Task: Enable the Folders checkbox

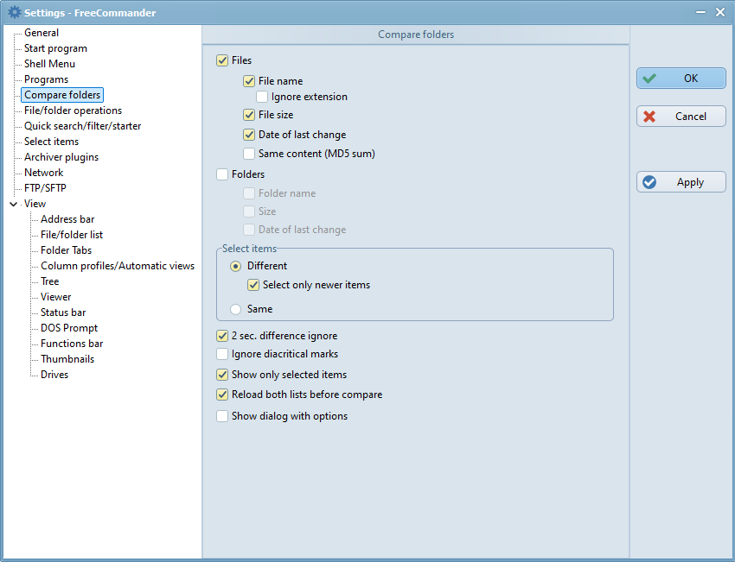Action: [x=222, y=174]
